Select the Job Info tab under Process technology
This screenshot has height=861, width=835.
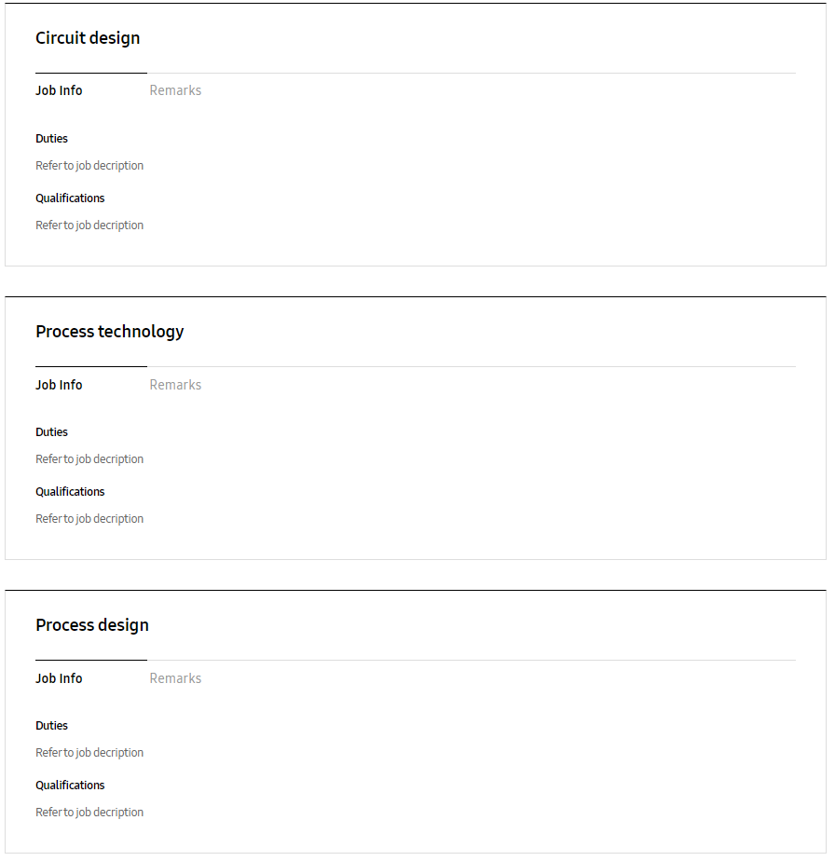[59, 384]
